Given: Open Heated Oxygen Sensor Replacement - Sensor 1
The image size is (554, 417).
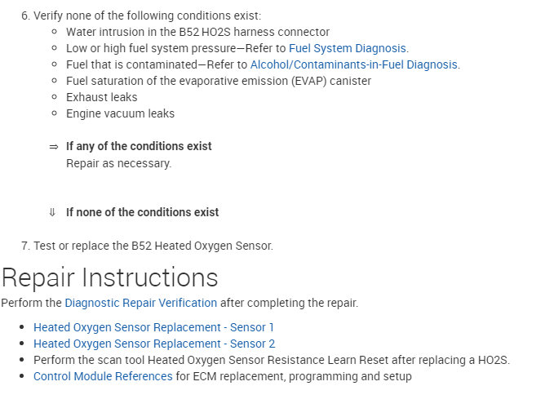Looking at the screenshot, I should (x=154, y=327).
